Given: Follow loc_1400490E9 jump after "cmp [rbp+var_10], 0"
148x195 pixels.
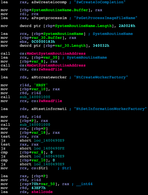Looking at the screenshot, I should pyautogui.click(x=49, y=164).
